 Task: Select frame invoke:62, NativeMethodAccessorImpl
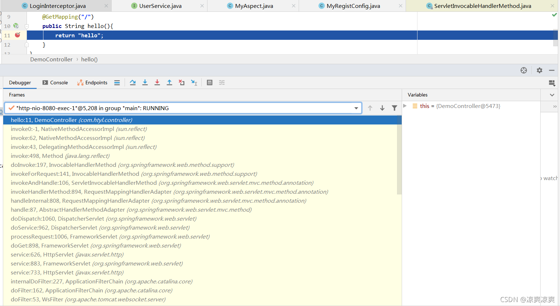coord(200,138)
